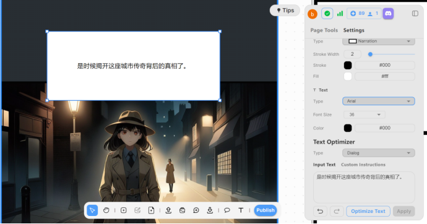
Task: Click the user count icon showing 1
Action: 373,14
